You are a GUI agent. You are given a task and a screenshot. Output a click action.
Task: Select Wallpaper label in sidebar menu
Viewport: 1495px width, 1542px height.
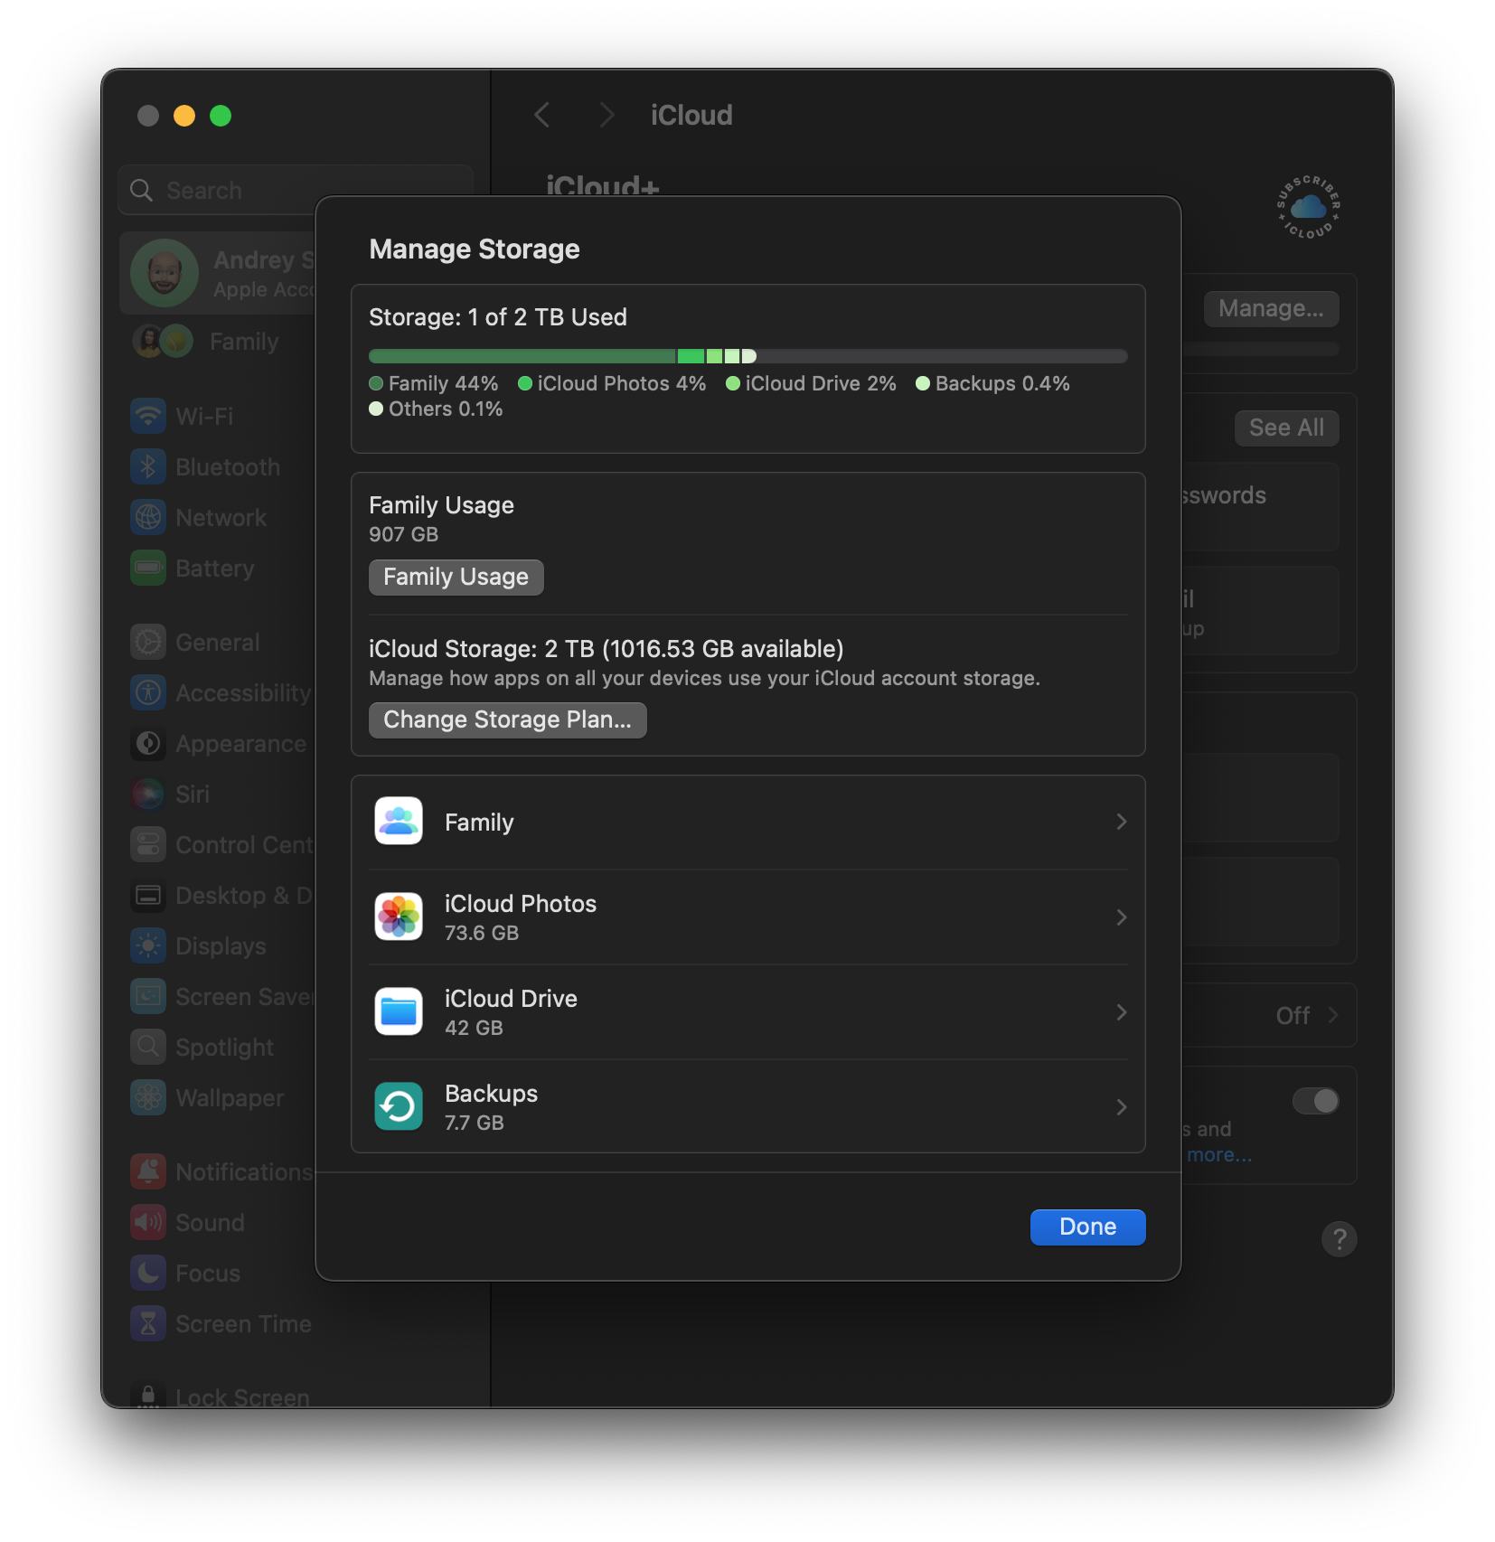pos(230,1097)
